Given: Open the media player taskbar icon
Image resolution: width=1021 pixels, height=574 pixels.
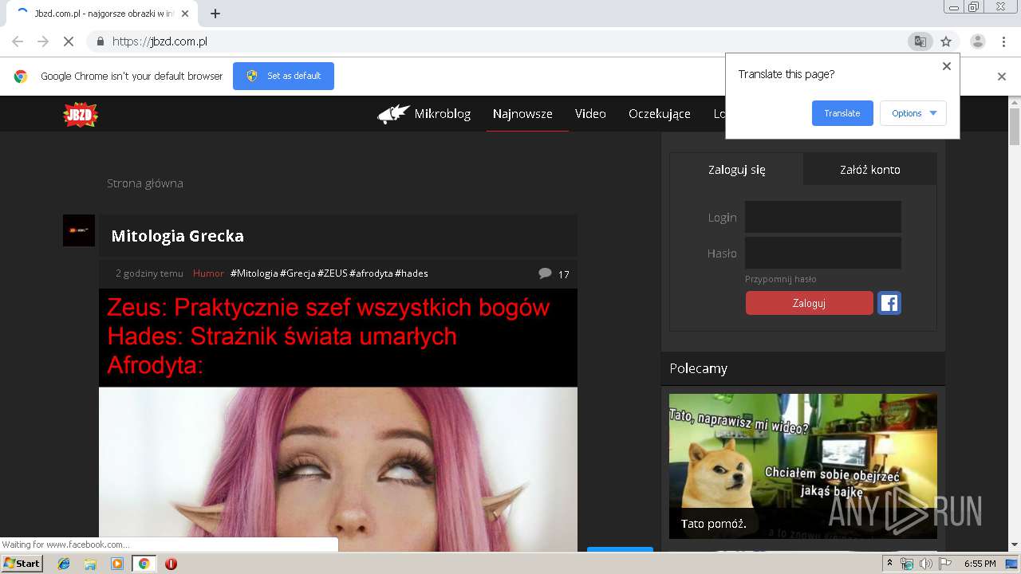Looking at the screenshot, I should (117, 564).
